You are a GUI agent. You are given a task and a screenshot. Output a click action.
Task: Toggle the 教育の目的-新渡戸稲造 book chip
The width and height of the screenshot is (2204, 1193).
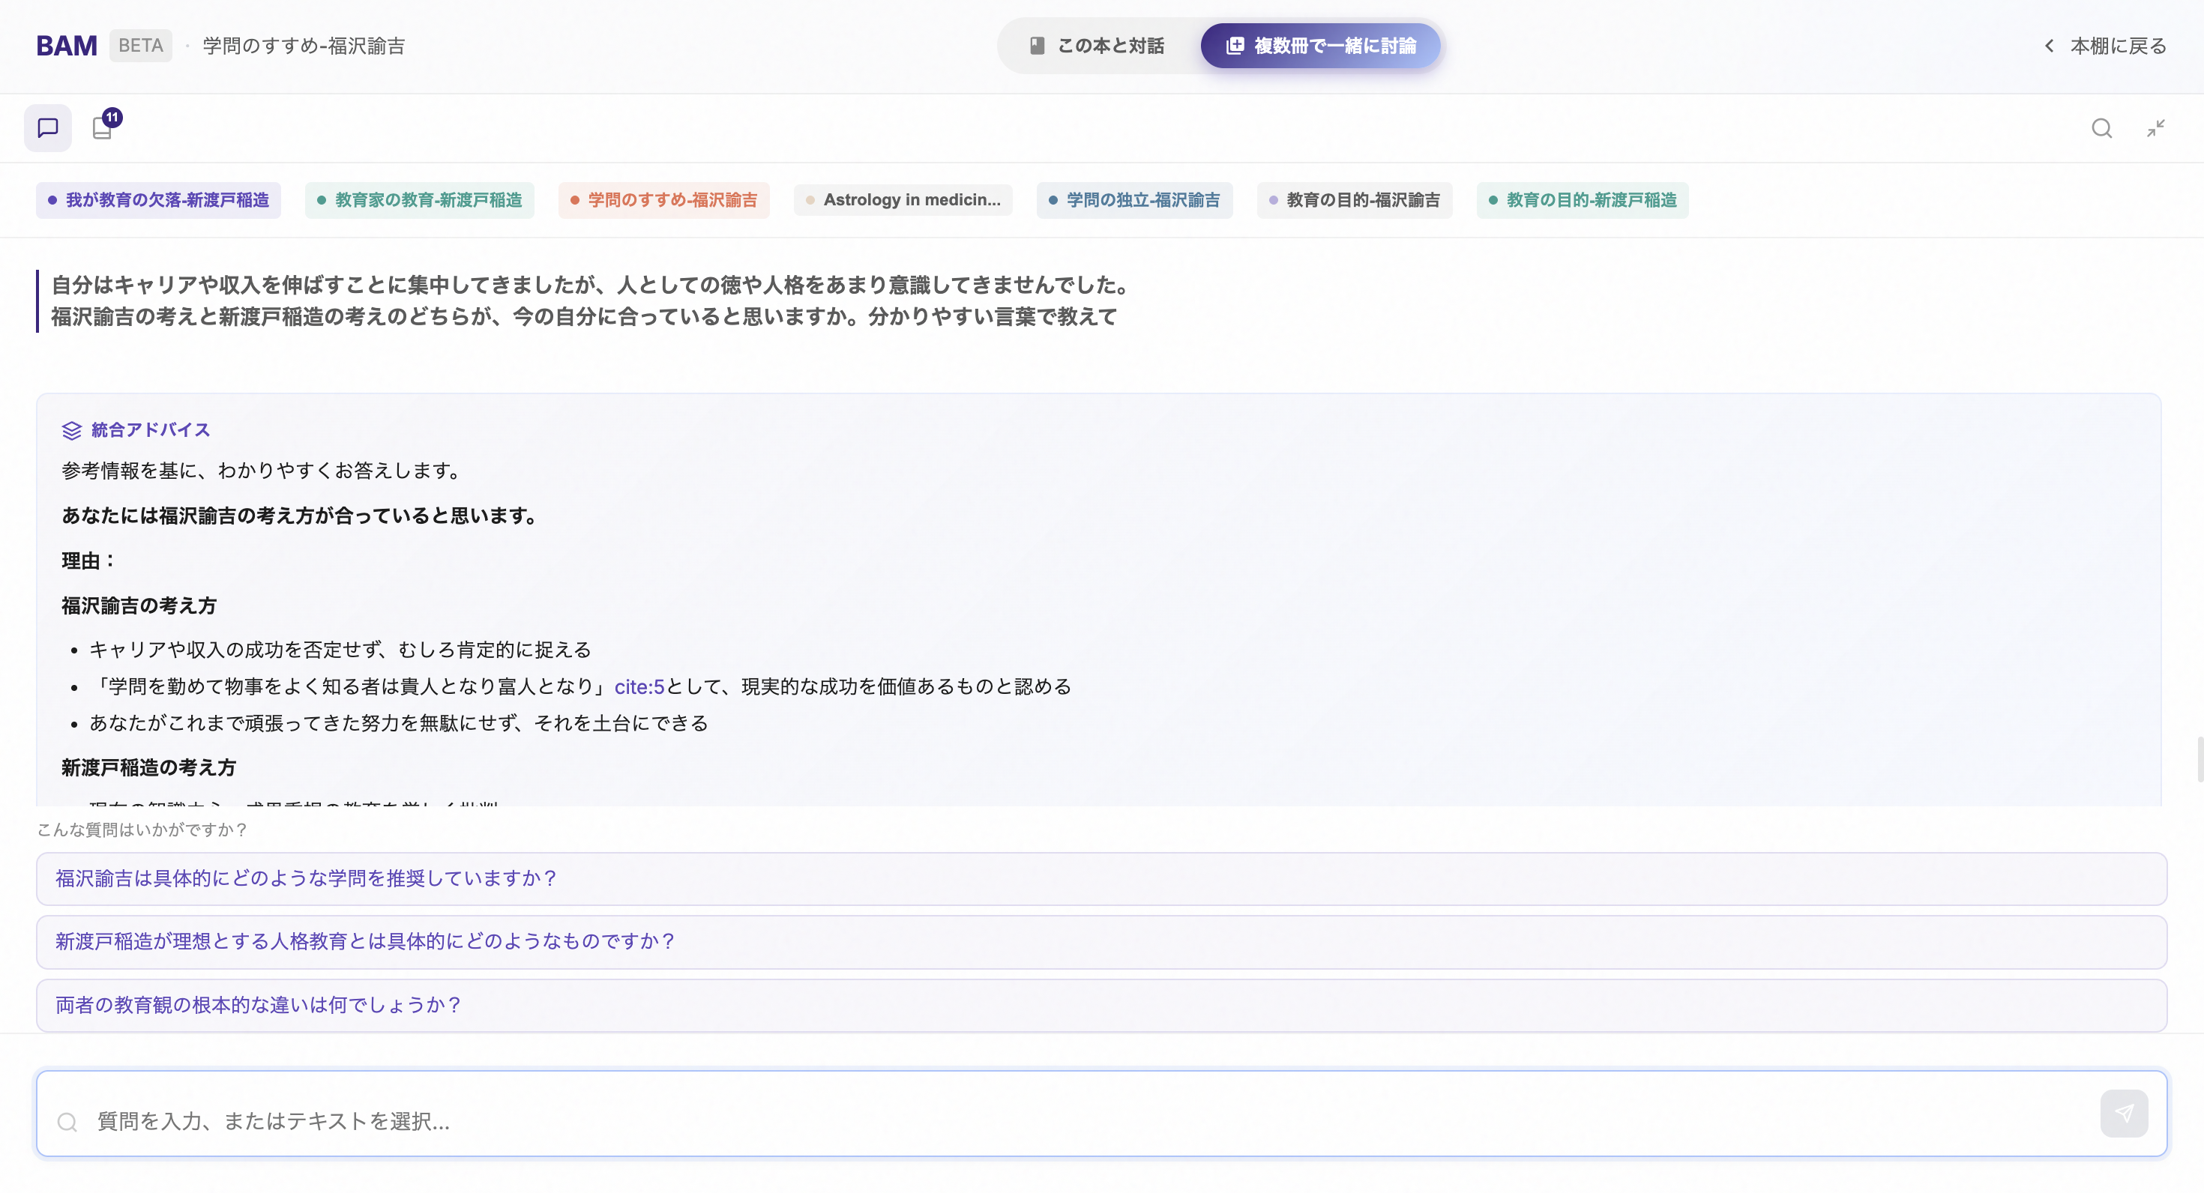pos(1582,200)
